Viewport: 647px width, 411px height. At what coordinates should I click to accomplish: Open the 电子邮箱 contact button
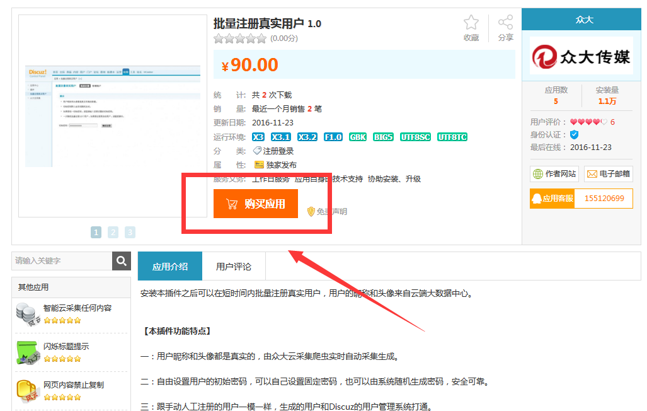tap(608, 174)
